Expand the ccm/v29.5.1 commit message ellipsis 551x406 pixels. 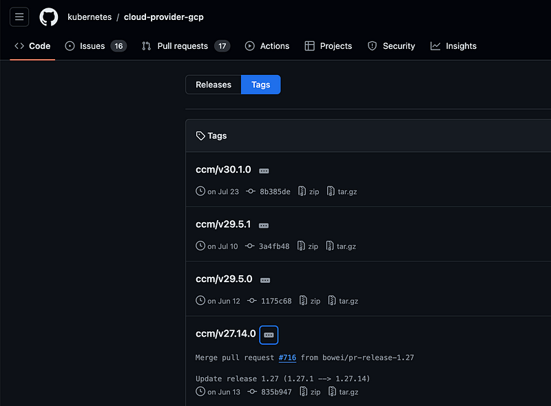pos(264,226)
